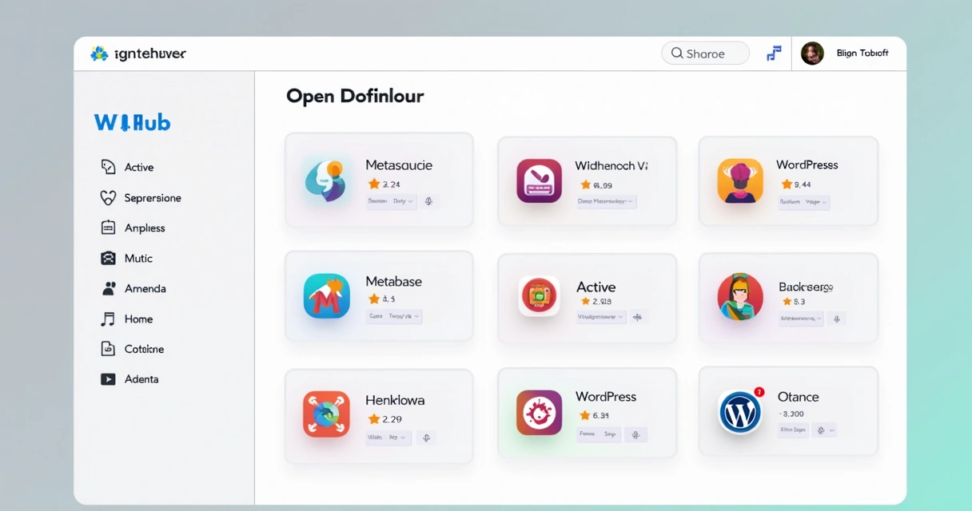Click inside the Sharoe search field
Image resolution: width=972 pixels, height=511 pixels.
[705, 53]
